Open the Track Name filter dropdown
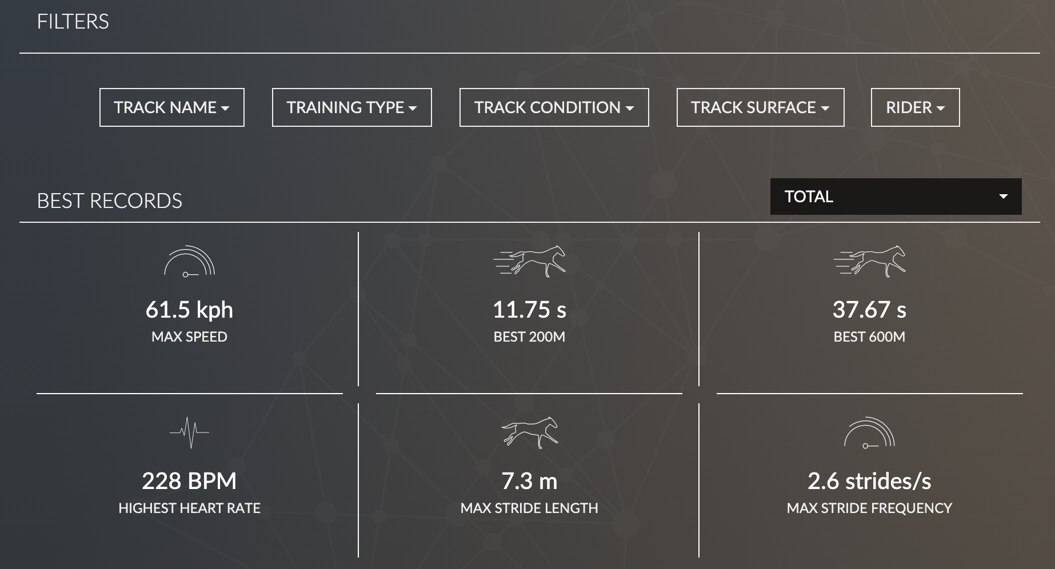The width and height of the screenshot is (1055, 569). pyautogui.click(x=172, y=107)
